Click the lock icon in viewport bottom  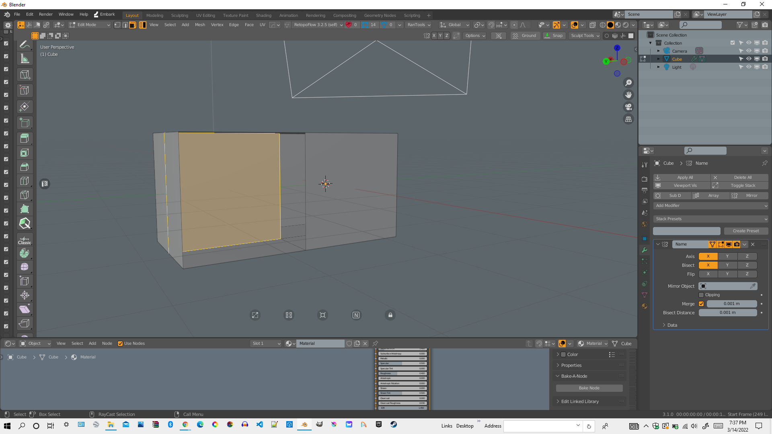[390, 315]
